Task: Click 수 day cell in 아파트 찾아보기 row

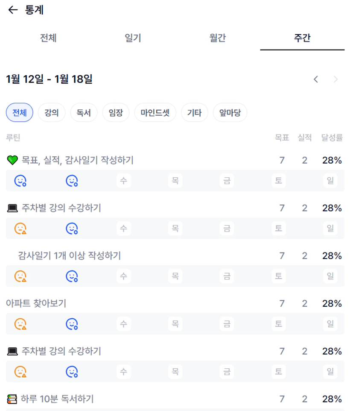Action: (x=123, y=324)
